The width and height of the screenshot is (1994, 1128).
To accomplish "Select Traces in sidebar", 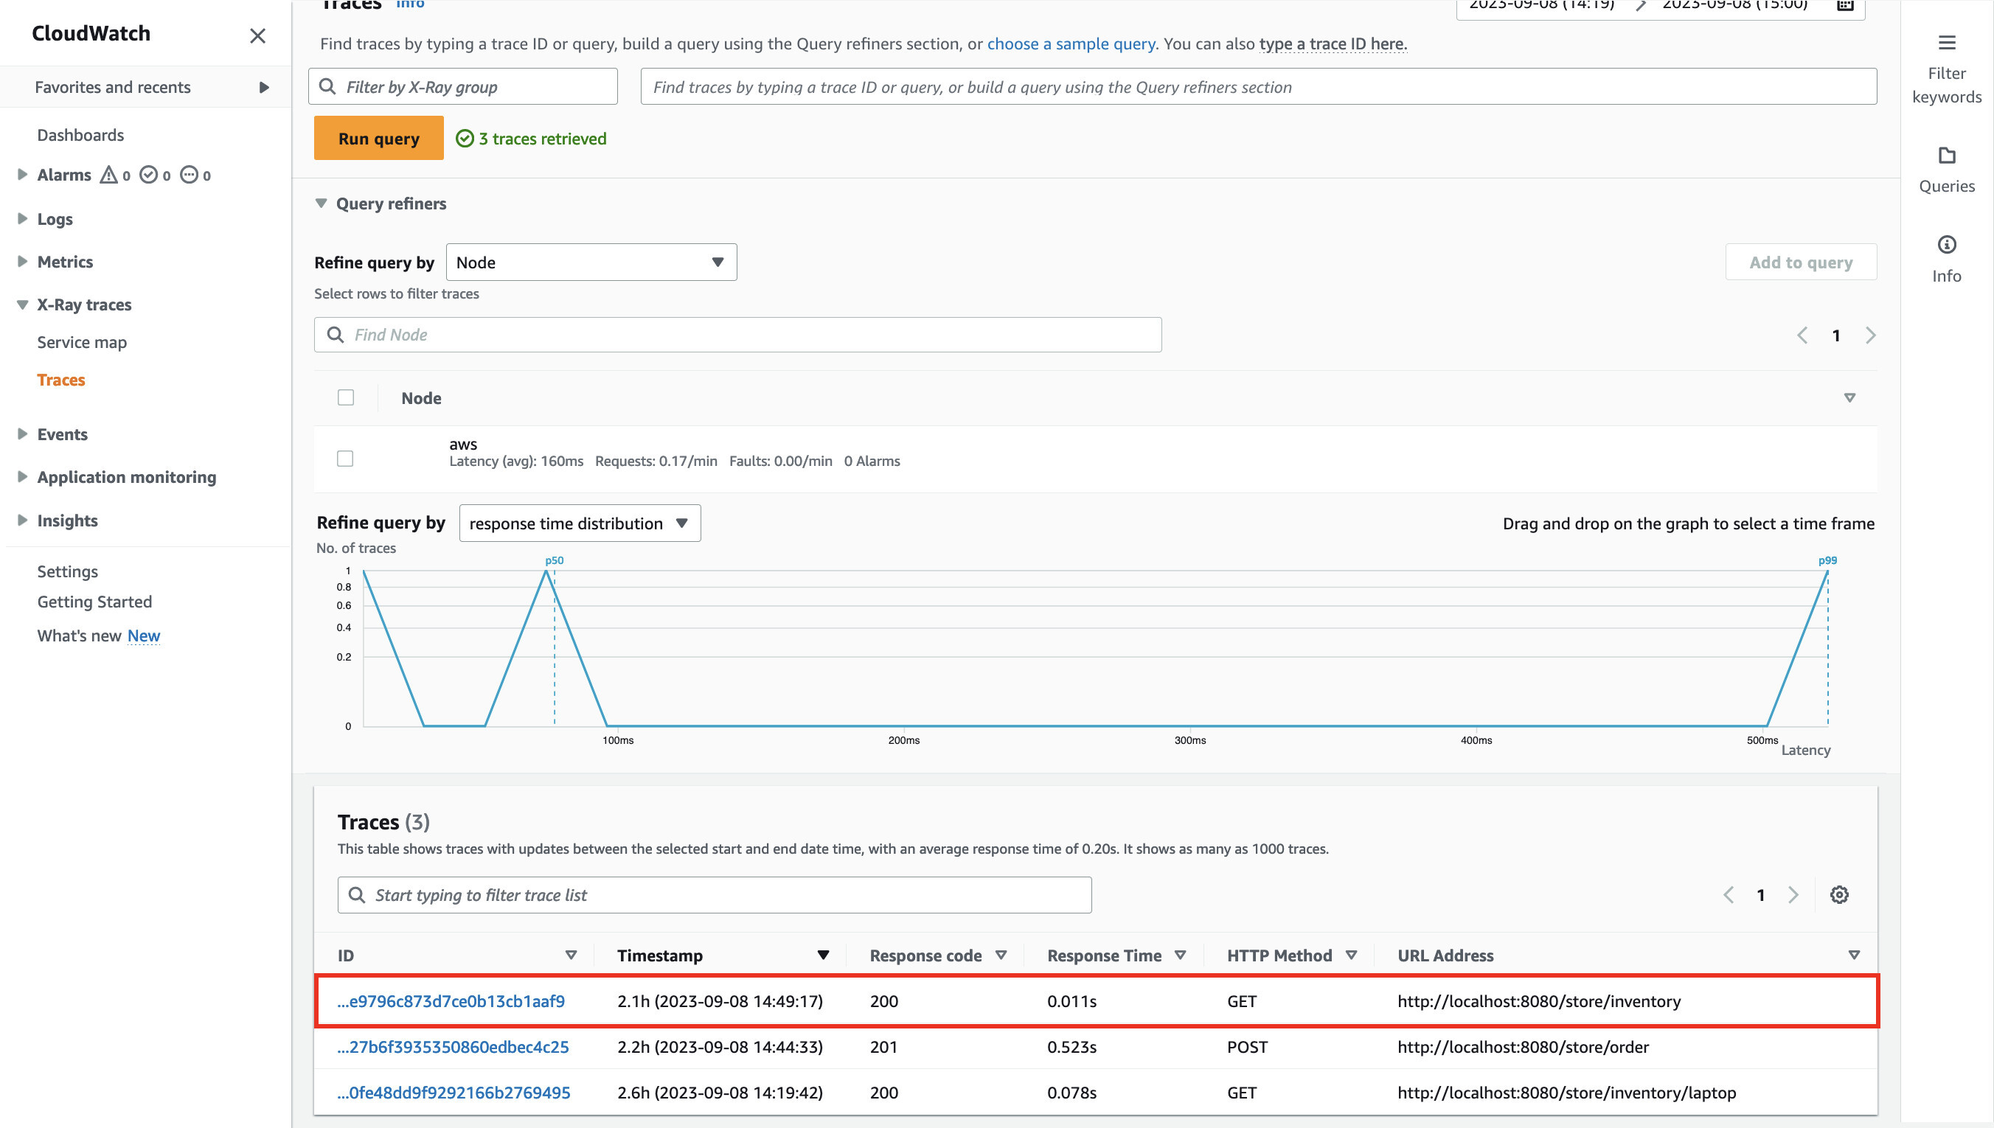I will pyautogui.click(x=61, y=380).
